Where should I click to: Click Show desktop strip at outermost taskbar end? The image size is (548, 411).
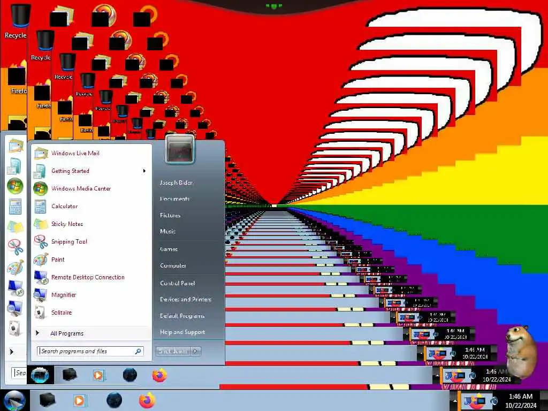544,401
